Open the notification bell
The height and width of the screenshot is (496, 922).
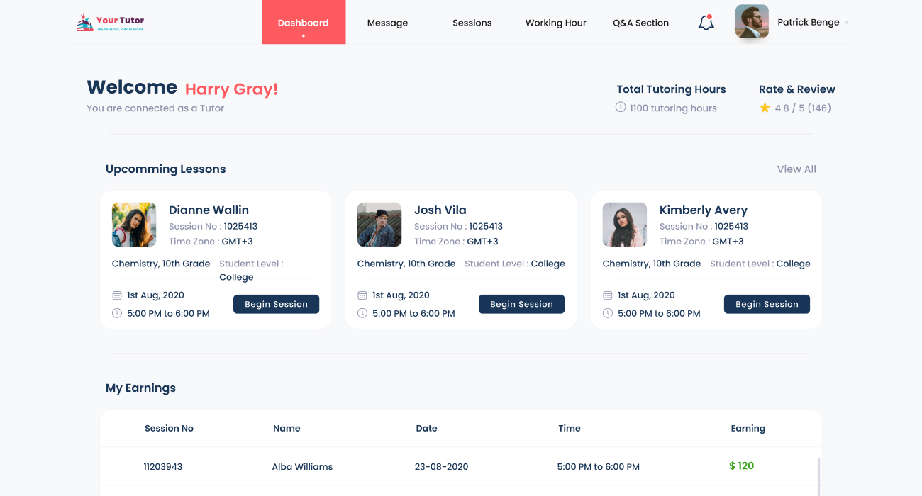tap(706, 23)
